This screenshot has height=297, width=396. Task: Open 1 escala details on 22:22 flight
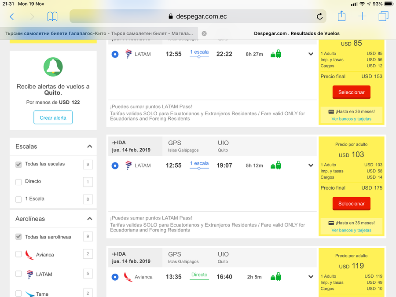pos(199,53)
